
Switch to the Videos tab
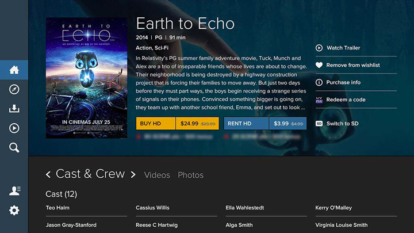tap(157, 175)
